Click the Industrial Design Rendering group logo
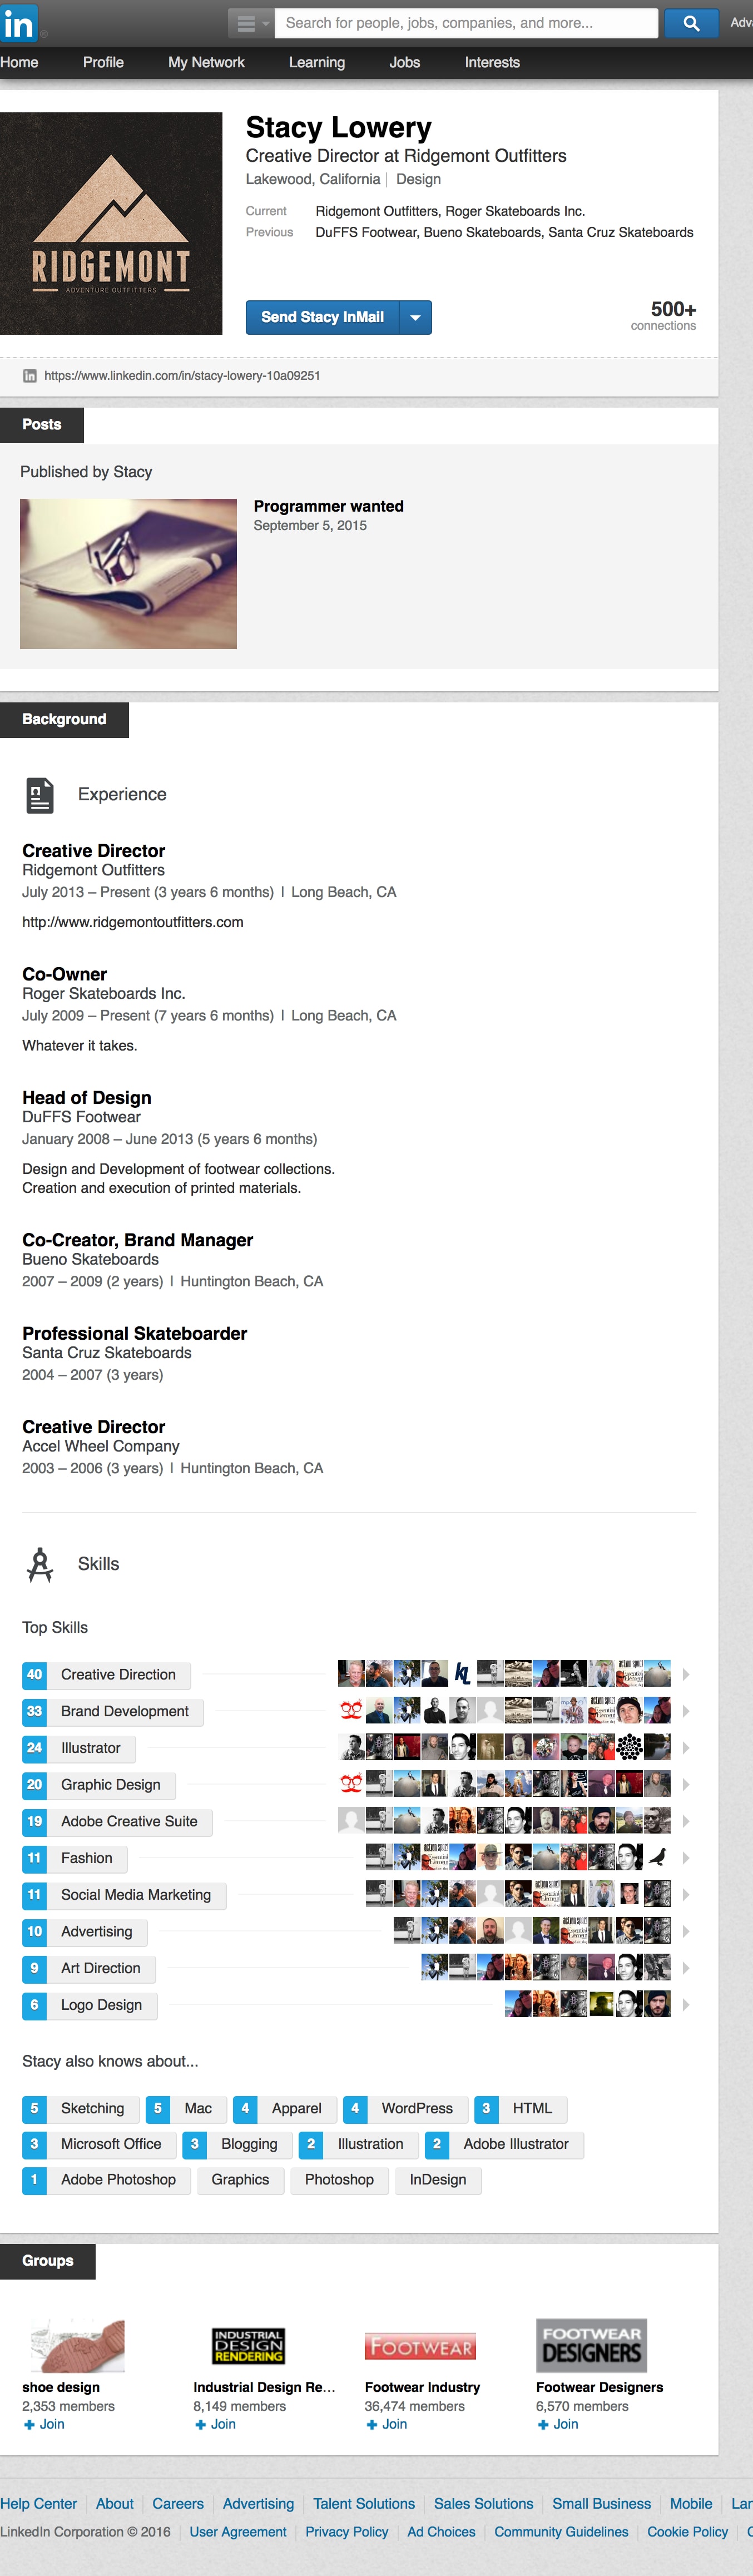The height and width of the screenshot is (2576, 753). point(248,2346)
